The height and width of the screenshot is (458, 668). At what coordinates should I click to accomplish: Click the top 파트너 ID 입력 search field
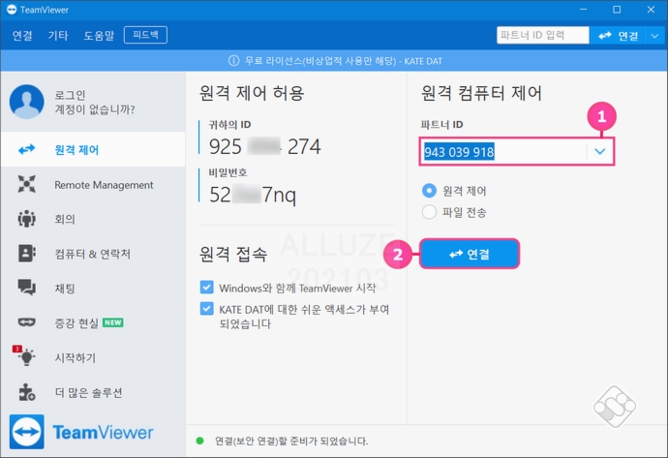[543, 36]
